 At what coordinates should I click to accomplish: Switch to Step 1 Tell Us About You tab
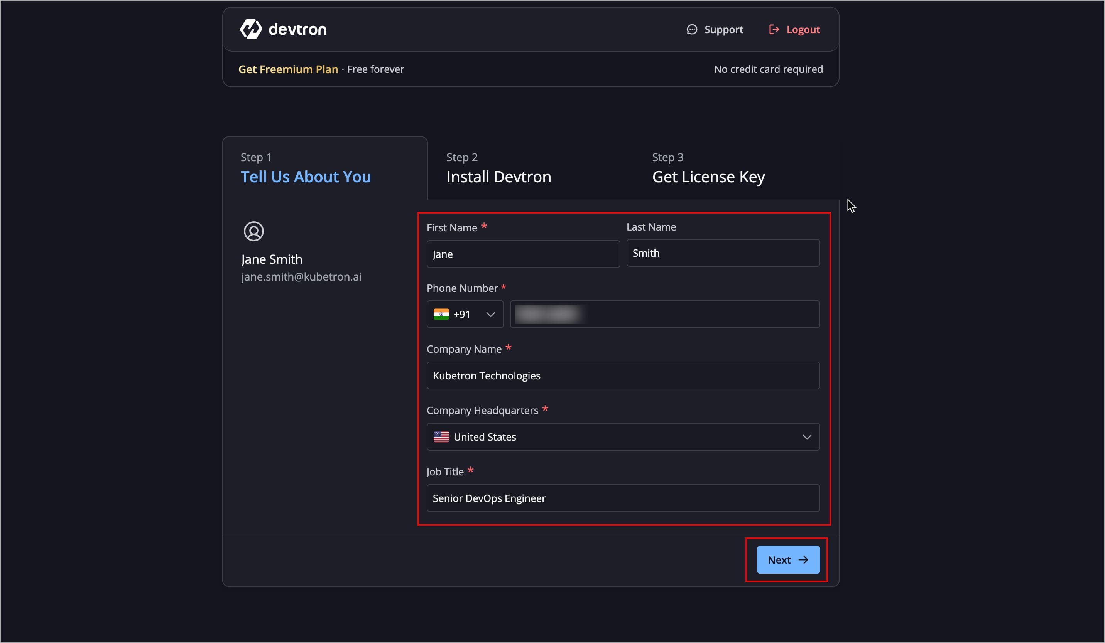point(306,168)
